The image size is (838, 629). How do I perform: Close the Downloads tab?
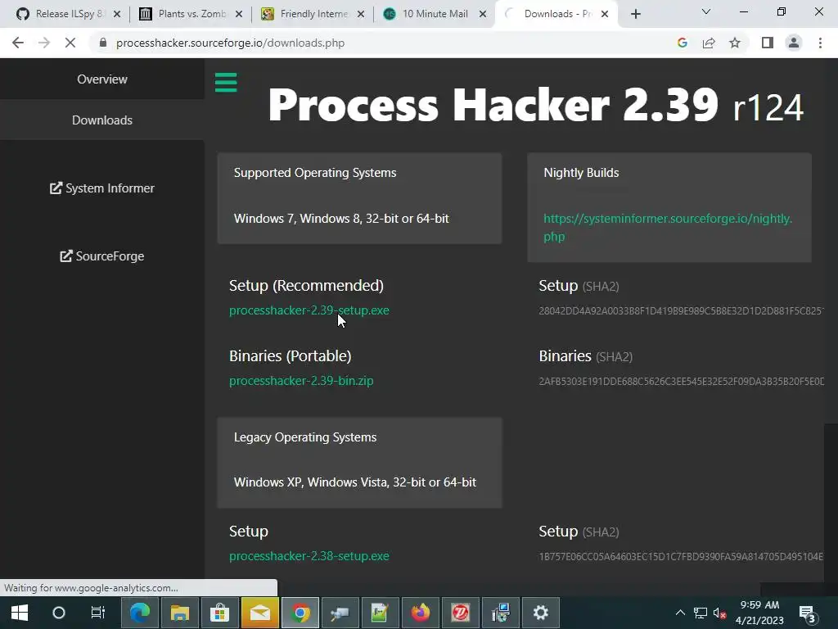[605, 14]
